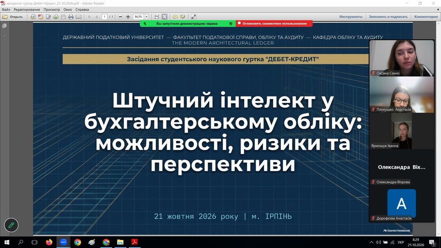Viewport: 441px width, 248px height.
Task: Click Остановить совместное использование button
Action: tap(274, 24)
